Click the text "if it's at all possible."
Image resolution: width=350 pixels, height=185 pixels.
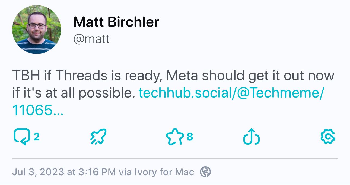click(74, 93)
